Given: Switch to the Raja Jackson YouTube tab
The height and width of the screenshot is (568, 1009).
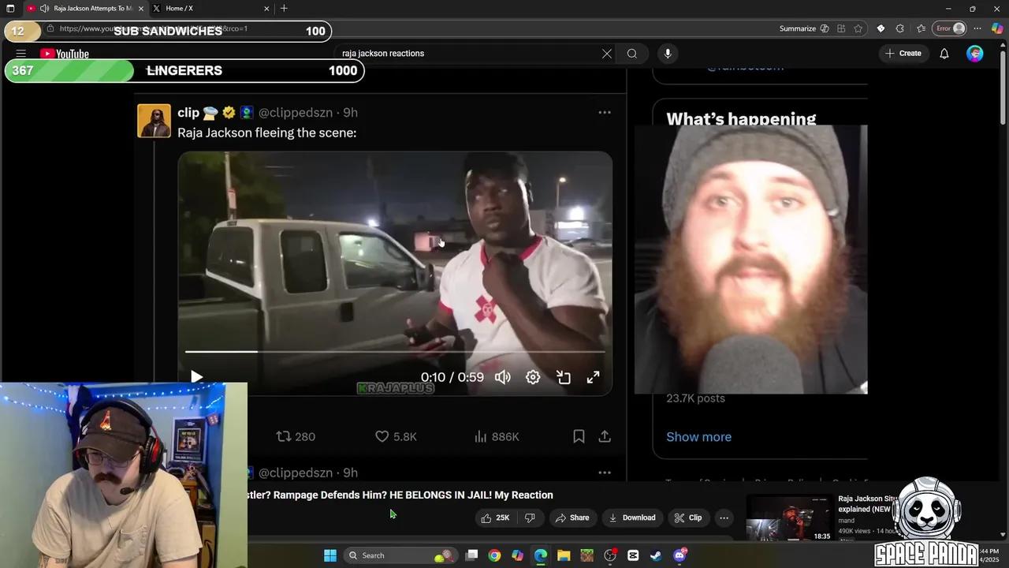Looking at the screenshot, I should [x=86, y=9].
